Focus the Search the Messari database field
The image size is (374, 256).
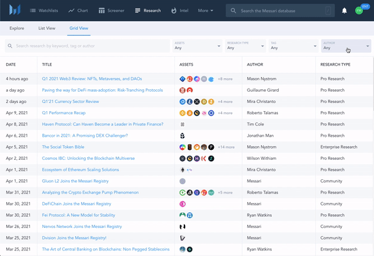click(x=280, y=11)
